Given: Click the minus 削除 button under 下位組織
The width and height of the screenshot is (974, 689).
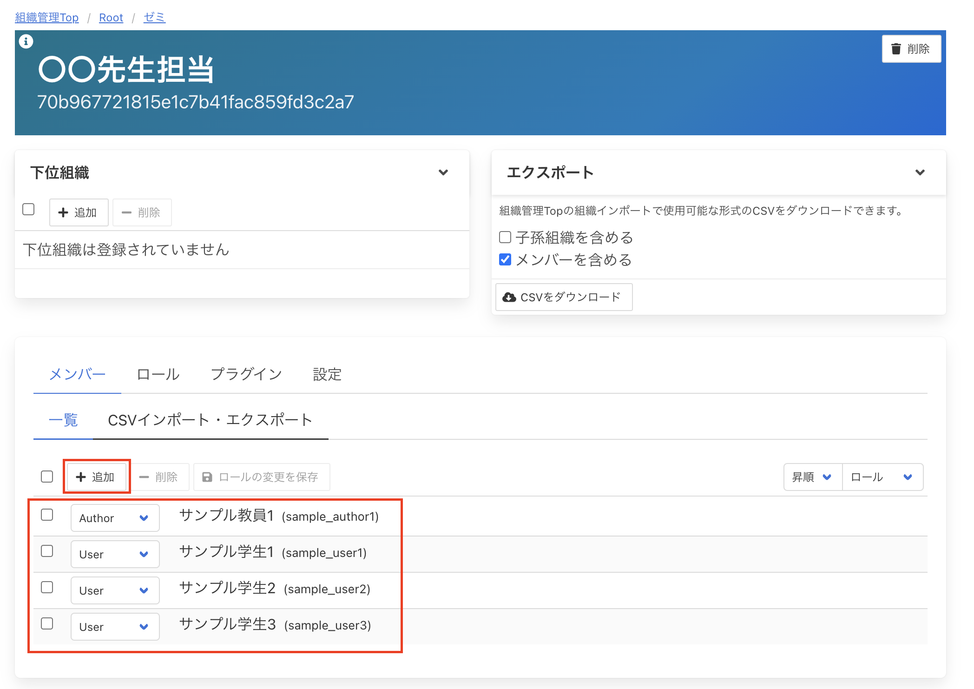Looking at the screenshot, I should pyautogui.click(x=142, y=212).
